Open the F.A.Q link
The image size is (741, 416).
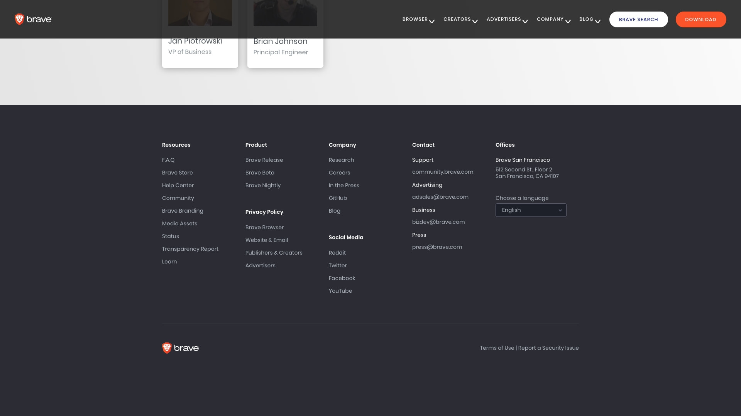168,160
